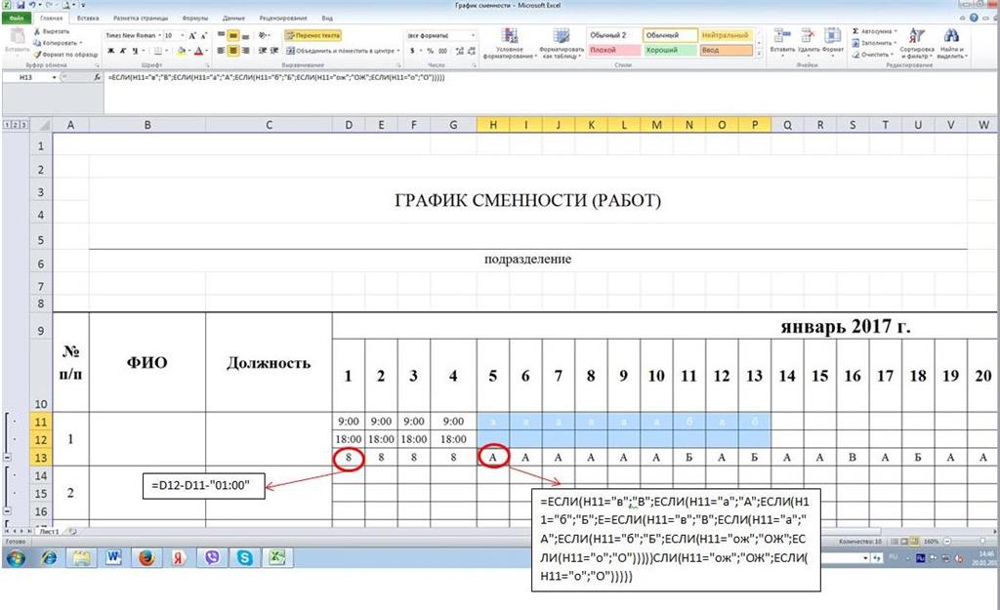
Task: Increase font size with large A icon
Action: (x=192, y=36)
